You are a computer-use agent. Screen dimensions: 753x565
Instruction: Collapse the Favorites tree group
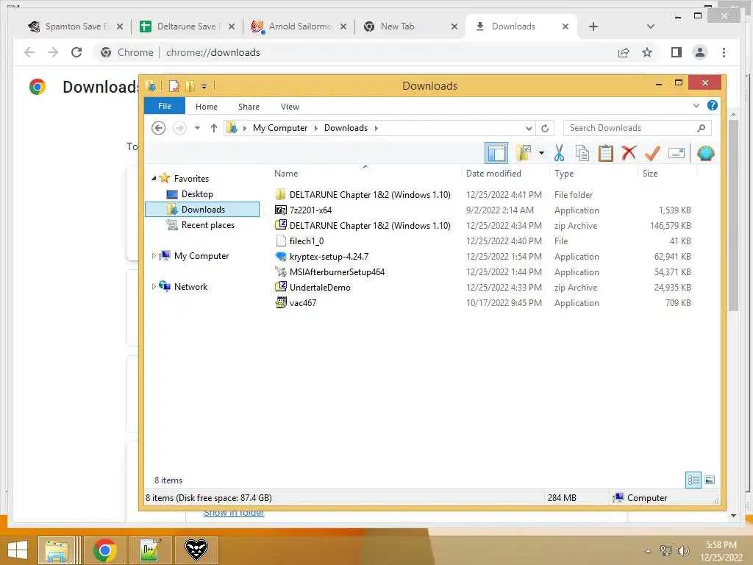coord(154,178)
